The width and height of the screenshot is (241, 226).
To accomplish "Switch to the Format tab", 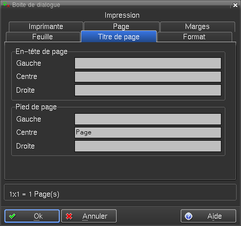I will pyautogui.click(x=194, y=37).
